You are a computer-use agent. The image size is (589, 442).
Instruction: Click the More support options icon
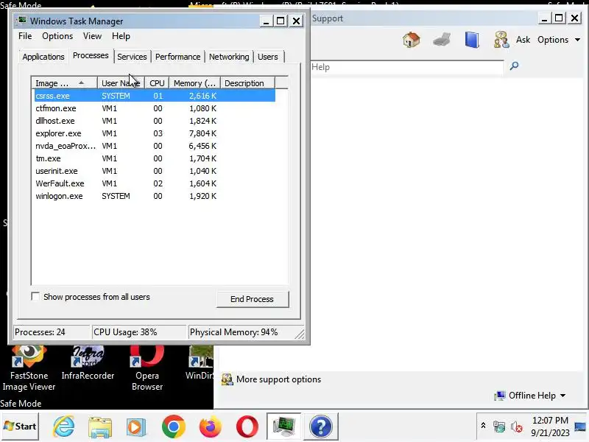click(227, 379)
